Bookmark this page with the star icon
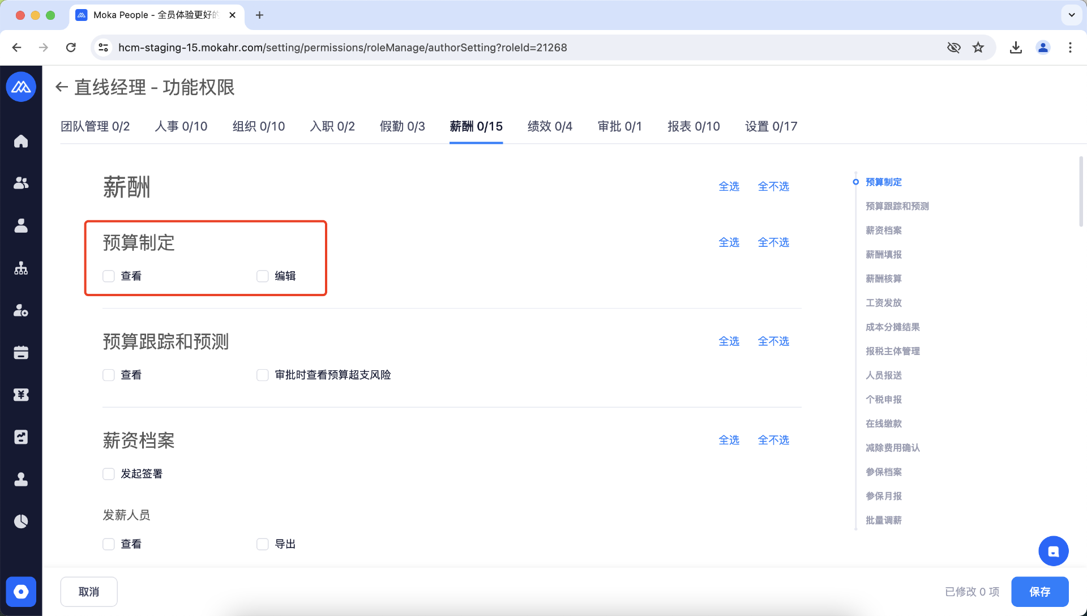Screen dimensions: 1087x616 tap(978, 48)
